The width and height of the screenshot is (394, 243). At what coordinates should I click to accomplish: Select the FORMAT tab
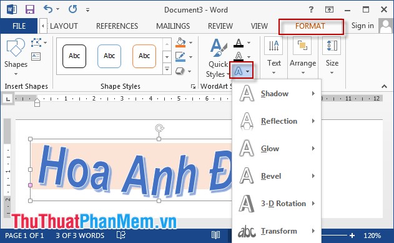310,26
